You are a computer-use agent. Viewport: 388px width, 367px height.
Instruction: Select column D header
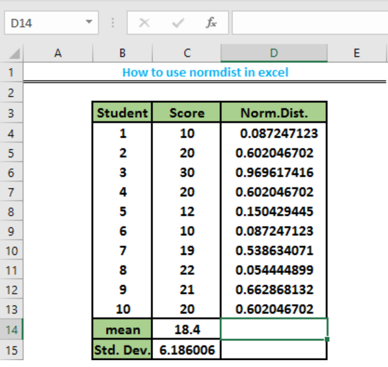click(x=274, y=53)
